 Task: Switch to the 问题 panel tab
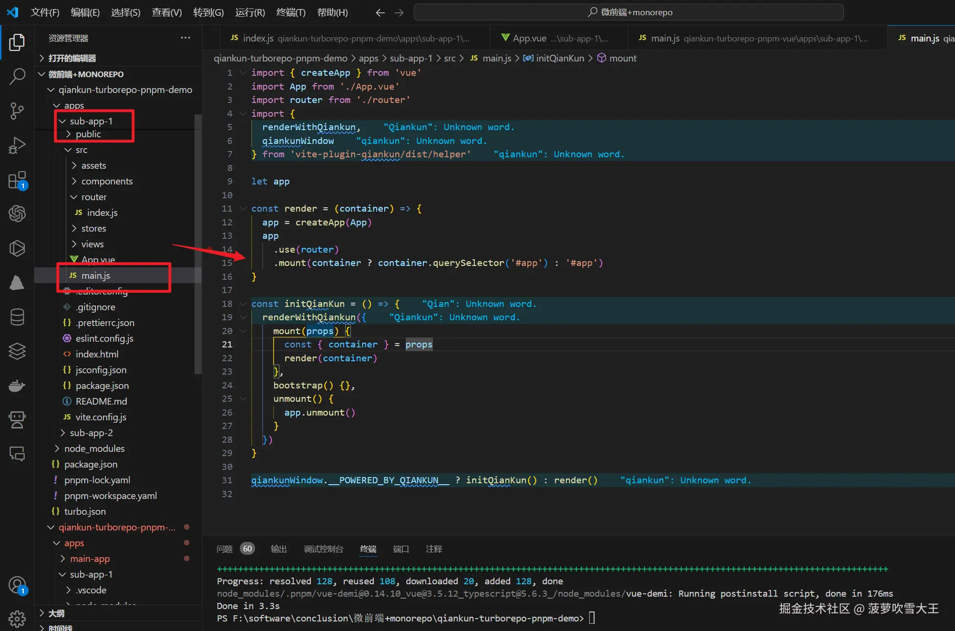pyautogui.click(x=225, y=549)
